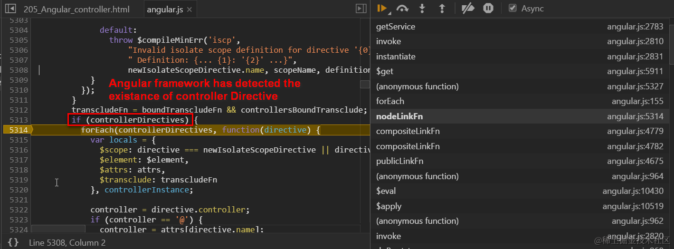Toggle the debugger sidebar panel icon
Viewport: 674px width, 249px height.
pyautogui.click(x=361, y=9)
